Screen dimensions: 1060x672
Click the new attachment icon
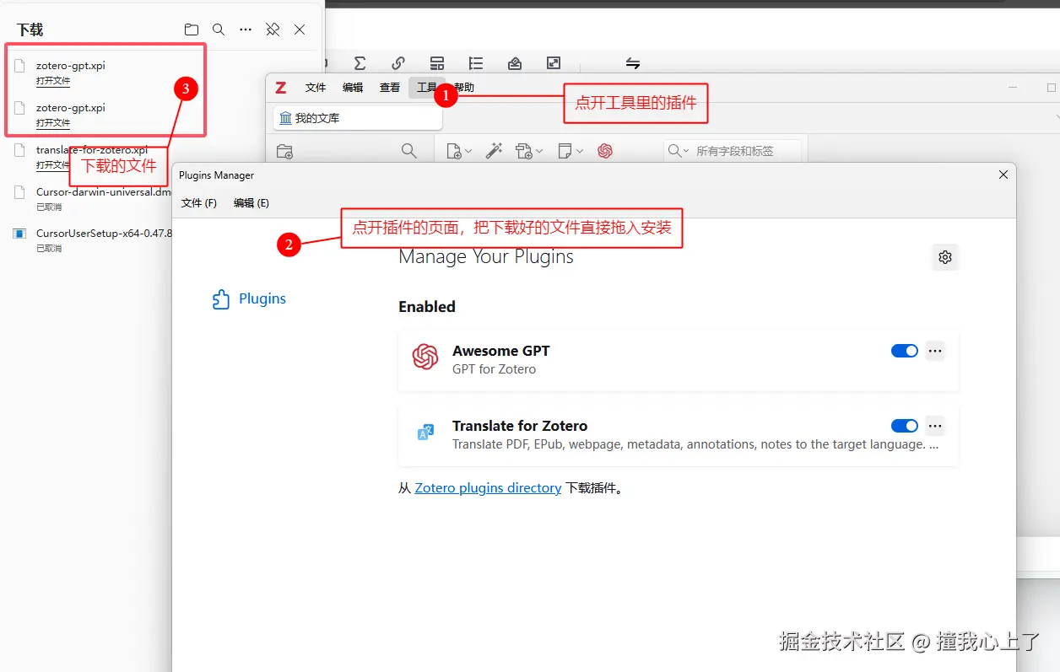tap(524, 150)
